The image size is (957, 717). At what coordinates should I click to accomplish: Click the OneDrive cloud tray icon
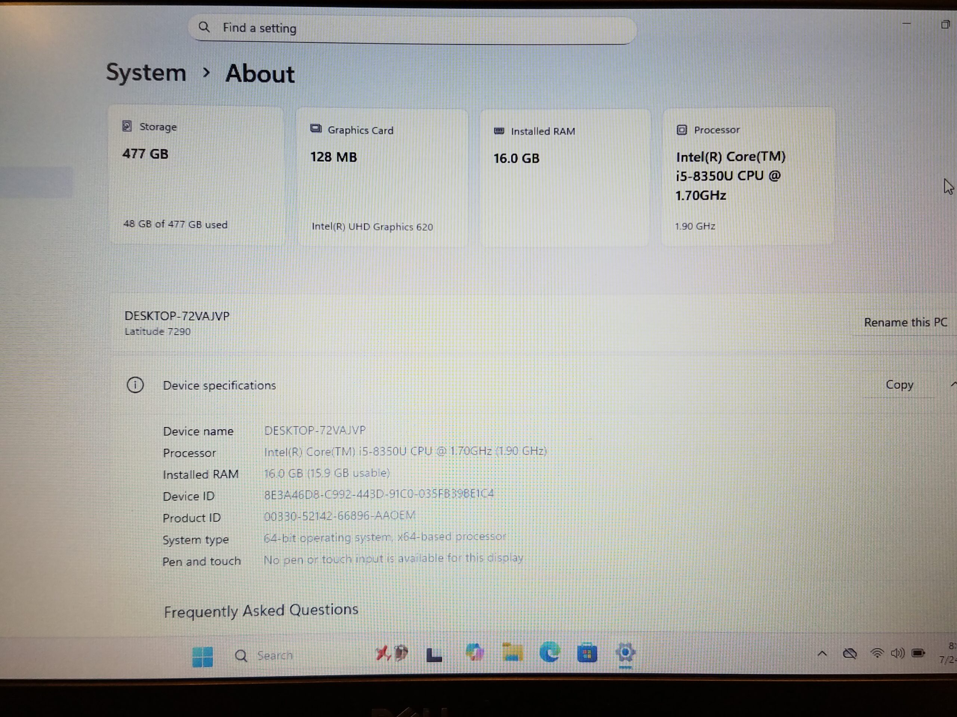pos(850,654)
